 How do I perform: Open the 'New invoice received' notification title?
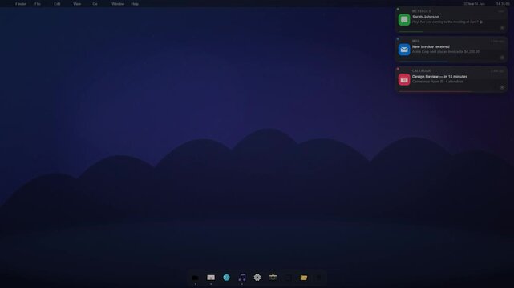pos(431,46)
